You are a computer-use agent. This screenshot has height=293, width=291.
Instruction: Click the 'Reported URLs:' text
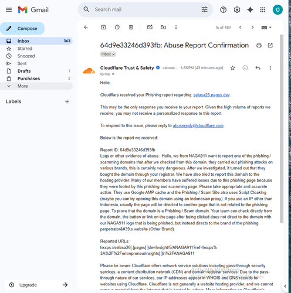(114, 241)
